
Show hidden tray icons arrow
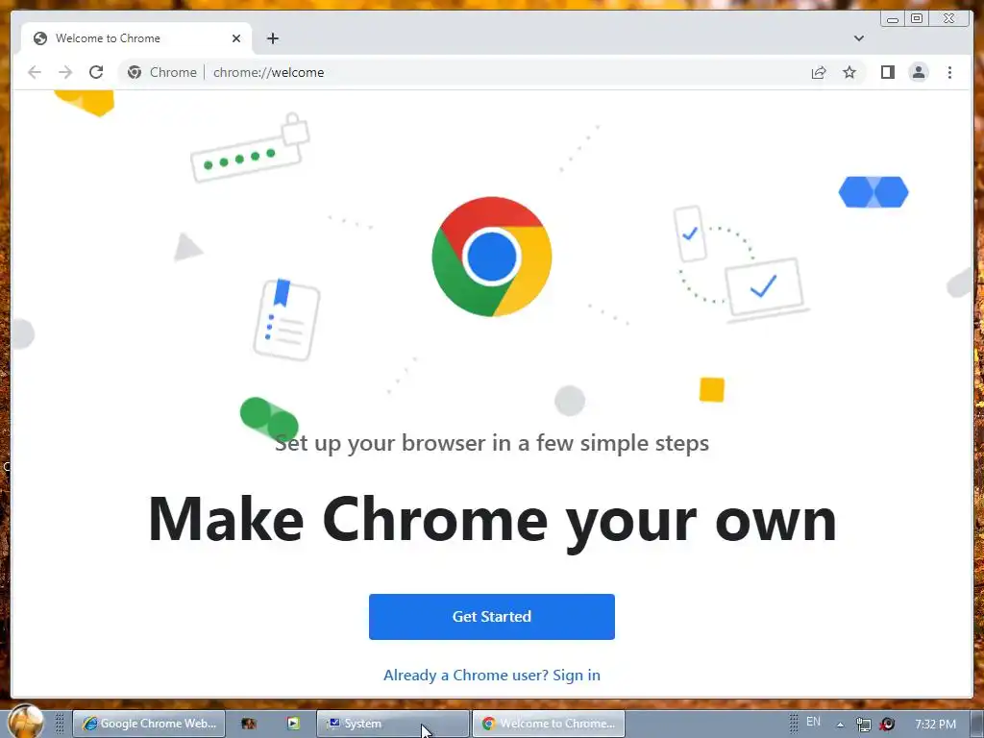tap(840, 725)
